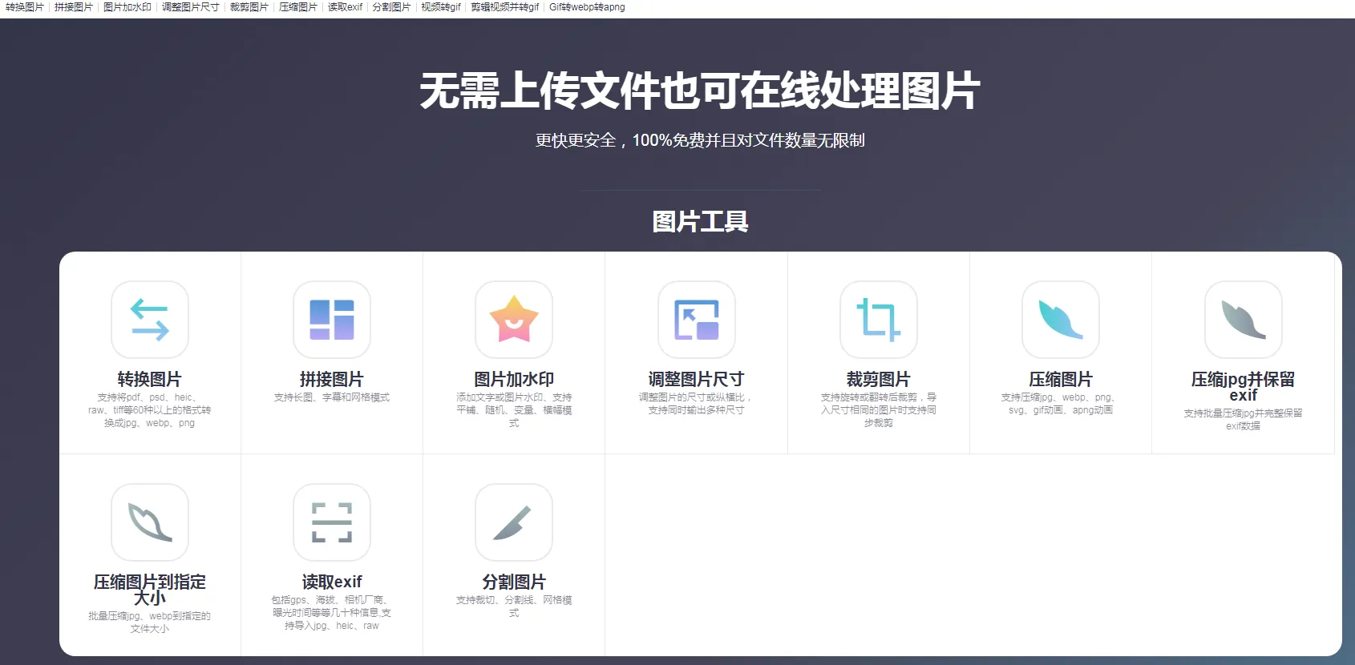
Task: Click the 拼接图片 card title
Action: pyautogui.click(x=332, y=379)
